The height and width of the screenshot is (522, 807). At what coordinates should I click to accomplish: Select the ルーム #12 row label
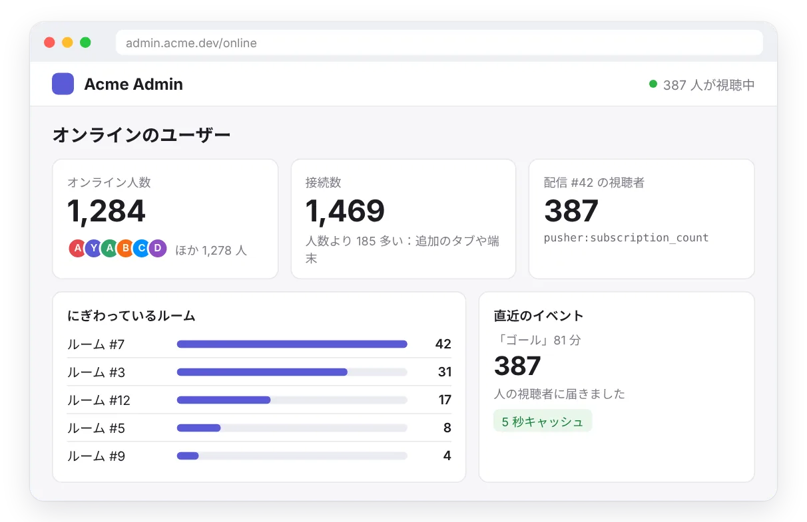(x=99, y=400)
